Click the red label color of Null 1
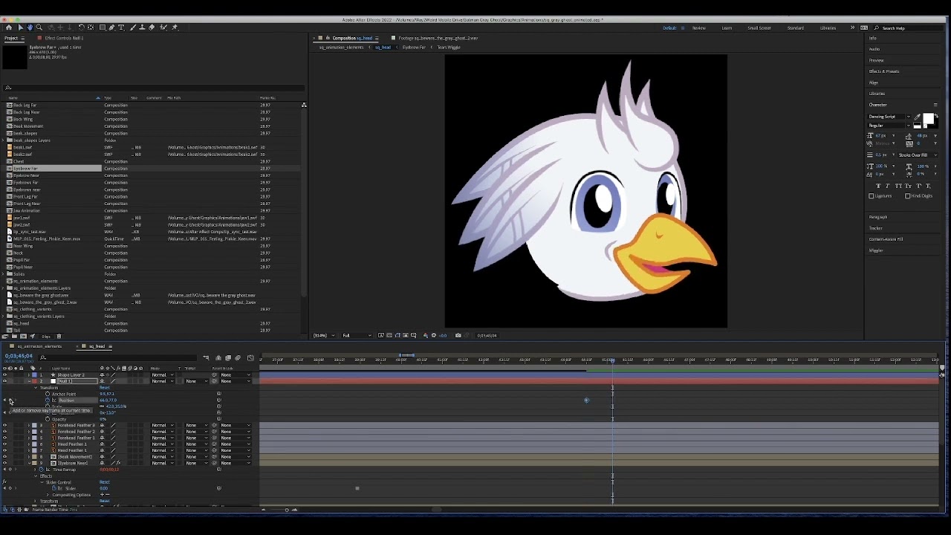The image size is (951, 535). pos(34,381)
